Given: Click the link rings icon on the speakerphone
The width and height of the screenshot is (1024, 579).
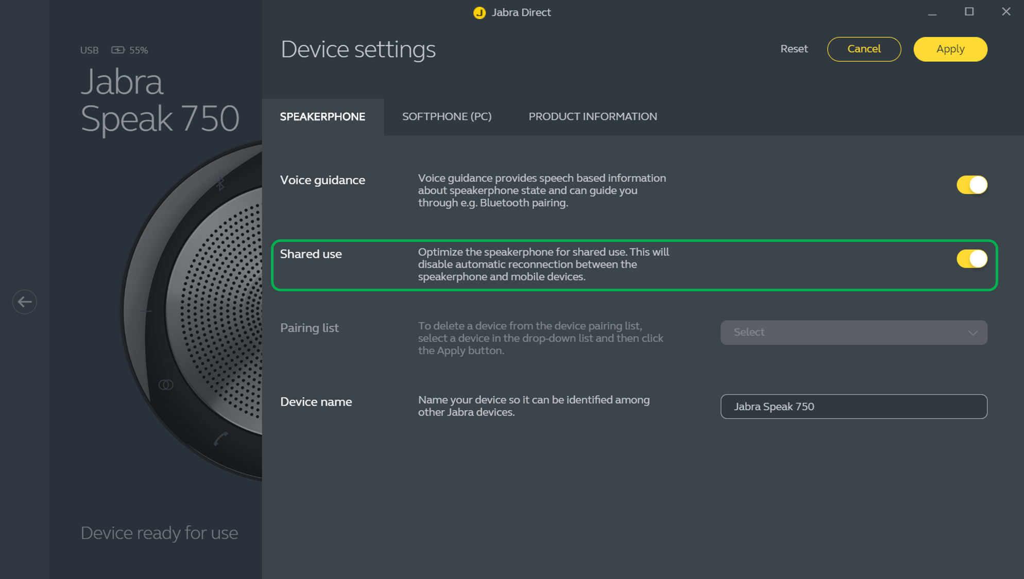Looking at the screenshot, I should pos(166,385).
